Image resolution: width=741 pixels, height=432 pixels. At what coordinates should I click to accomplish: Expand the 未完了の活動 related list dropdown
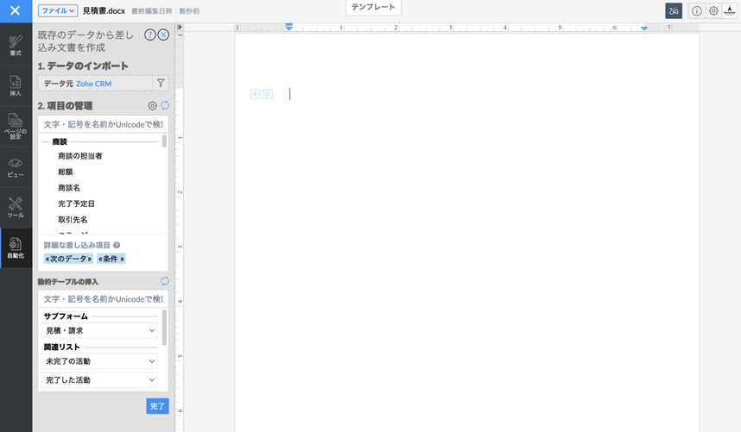click(152, 361)
